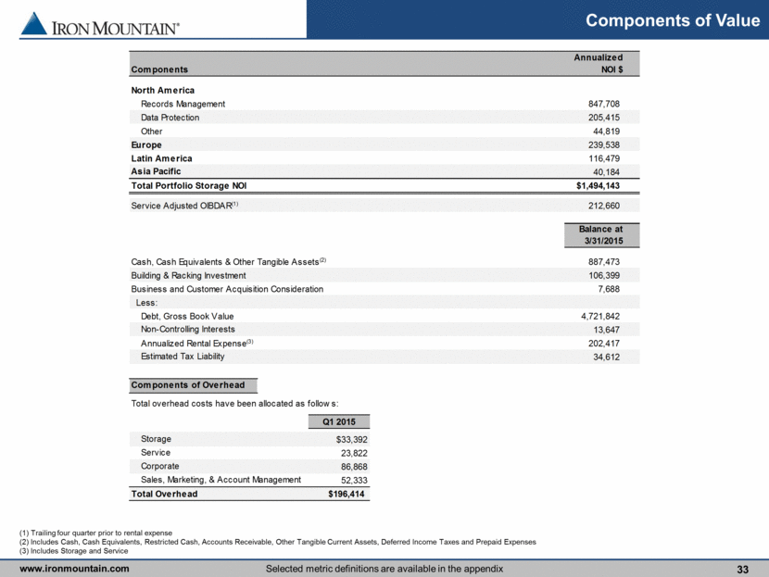The image size is (769, 577).
Task: Select 'Sales, Marketing, & Account Management' label
Action: (221, 480)
